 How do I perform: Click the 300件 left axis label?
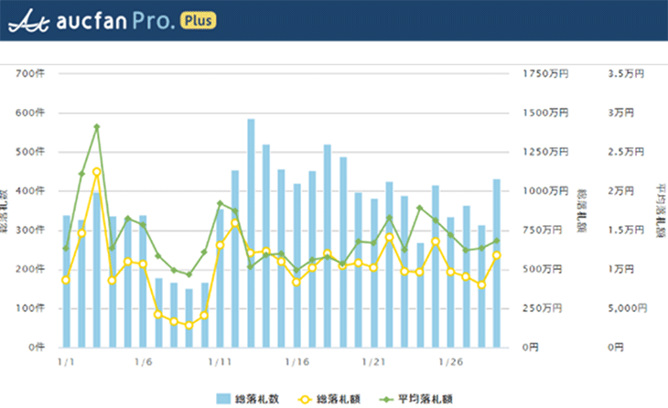pos(30,230)
